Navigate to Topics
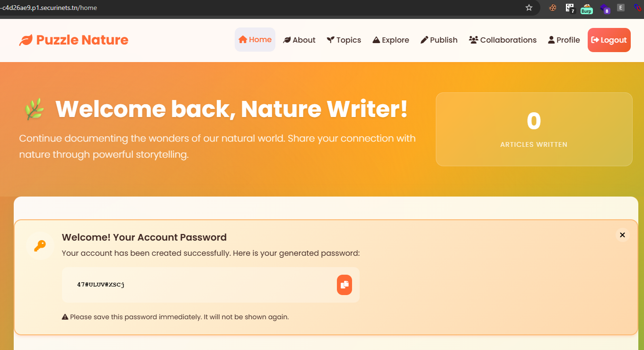This screenshot has height=350, width=644. tap(344, 40)
